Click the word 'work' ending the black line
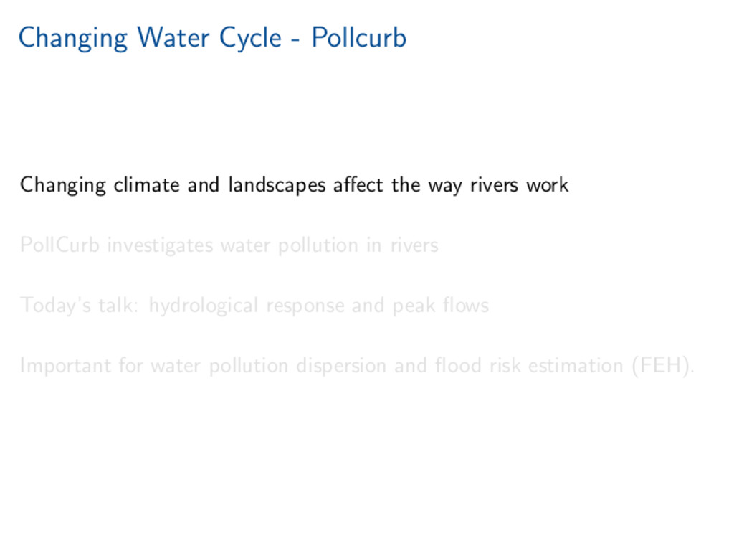 [547, 185]
